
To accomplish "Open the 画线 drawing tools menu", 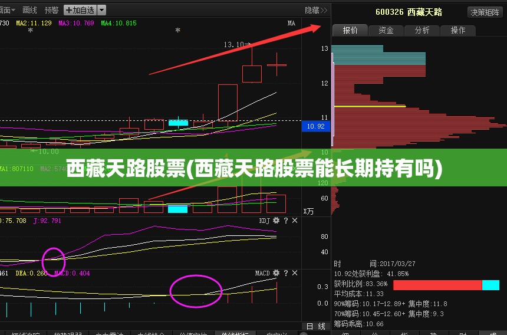I will pos(29,11).
